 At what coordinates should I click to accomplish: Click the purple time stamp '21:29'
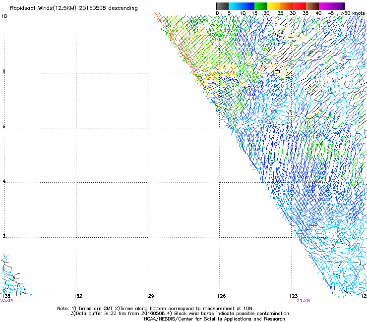(x=304, y=301)
